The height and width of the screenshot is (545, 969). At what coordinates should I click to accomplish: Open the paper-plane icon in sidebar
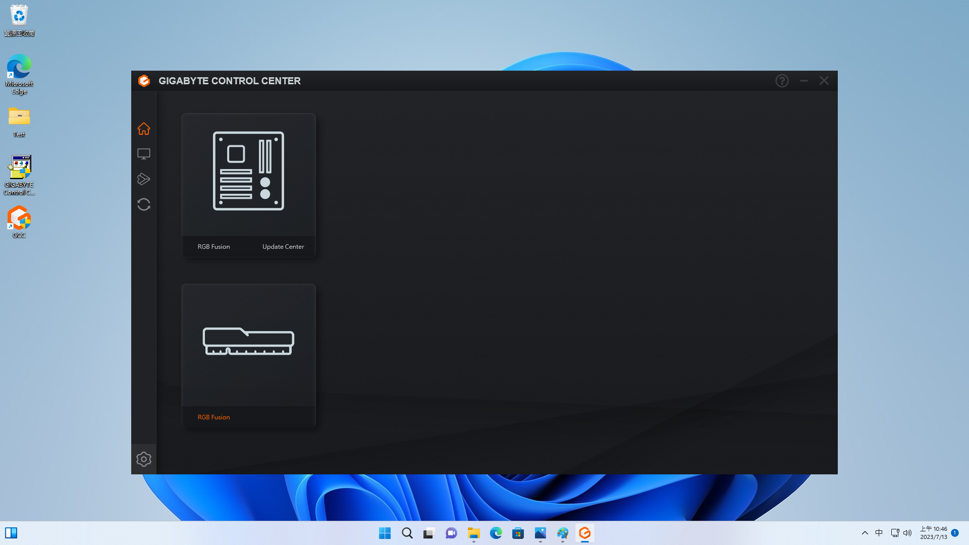pyautogui.click(x=144, y=179)
